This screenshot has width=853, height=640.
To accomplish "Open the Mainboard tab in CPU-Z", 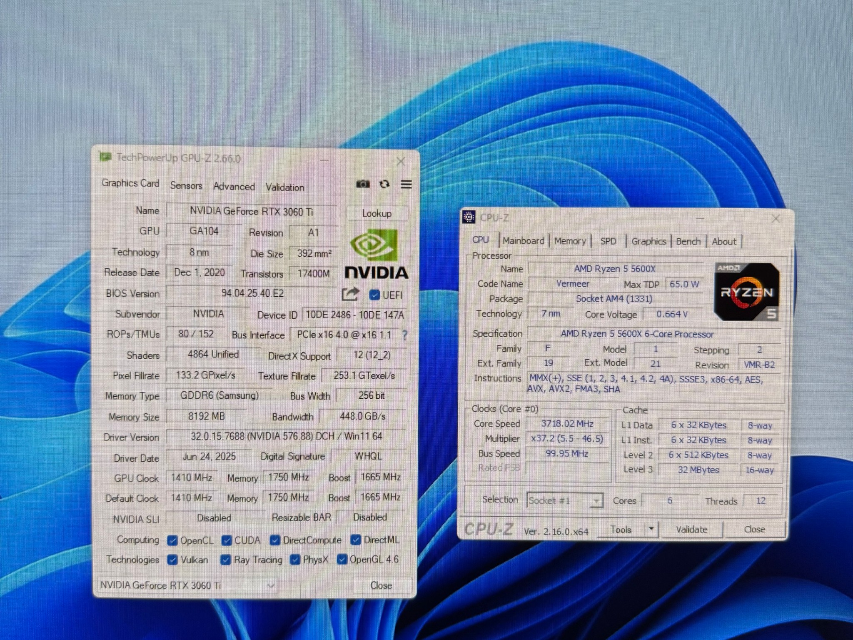I will (x=523, y=241).
